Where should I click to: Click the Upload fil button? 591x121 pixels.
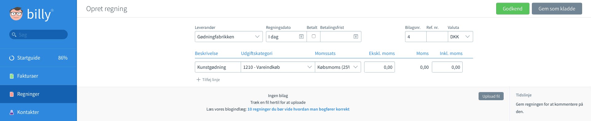[x=491, y=96]
